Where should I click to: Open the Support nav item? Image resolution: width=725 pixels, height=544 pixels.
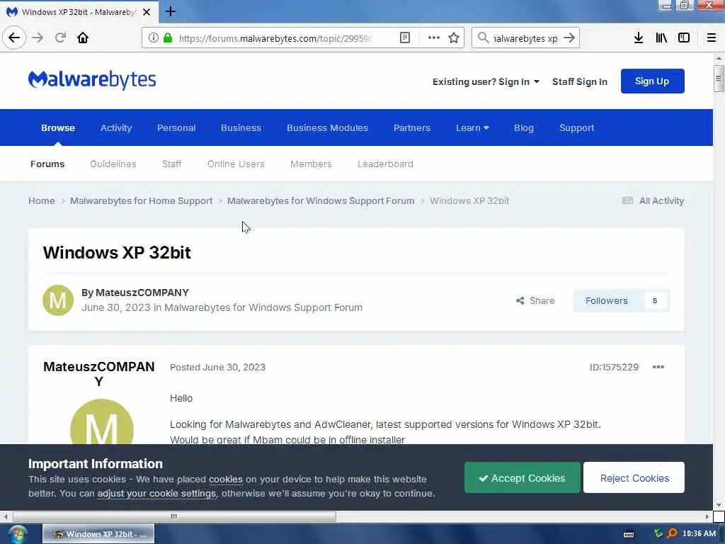(x=576, y=128)
